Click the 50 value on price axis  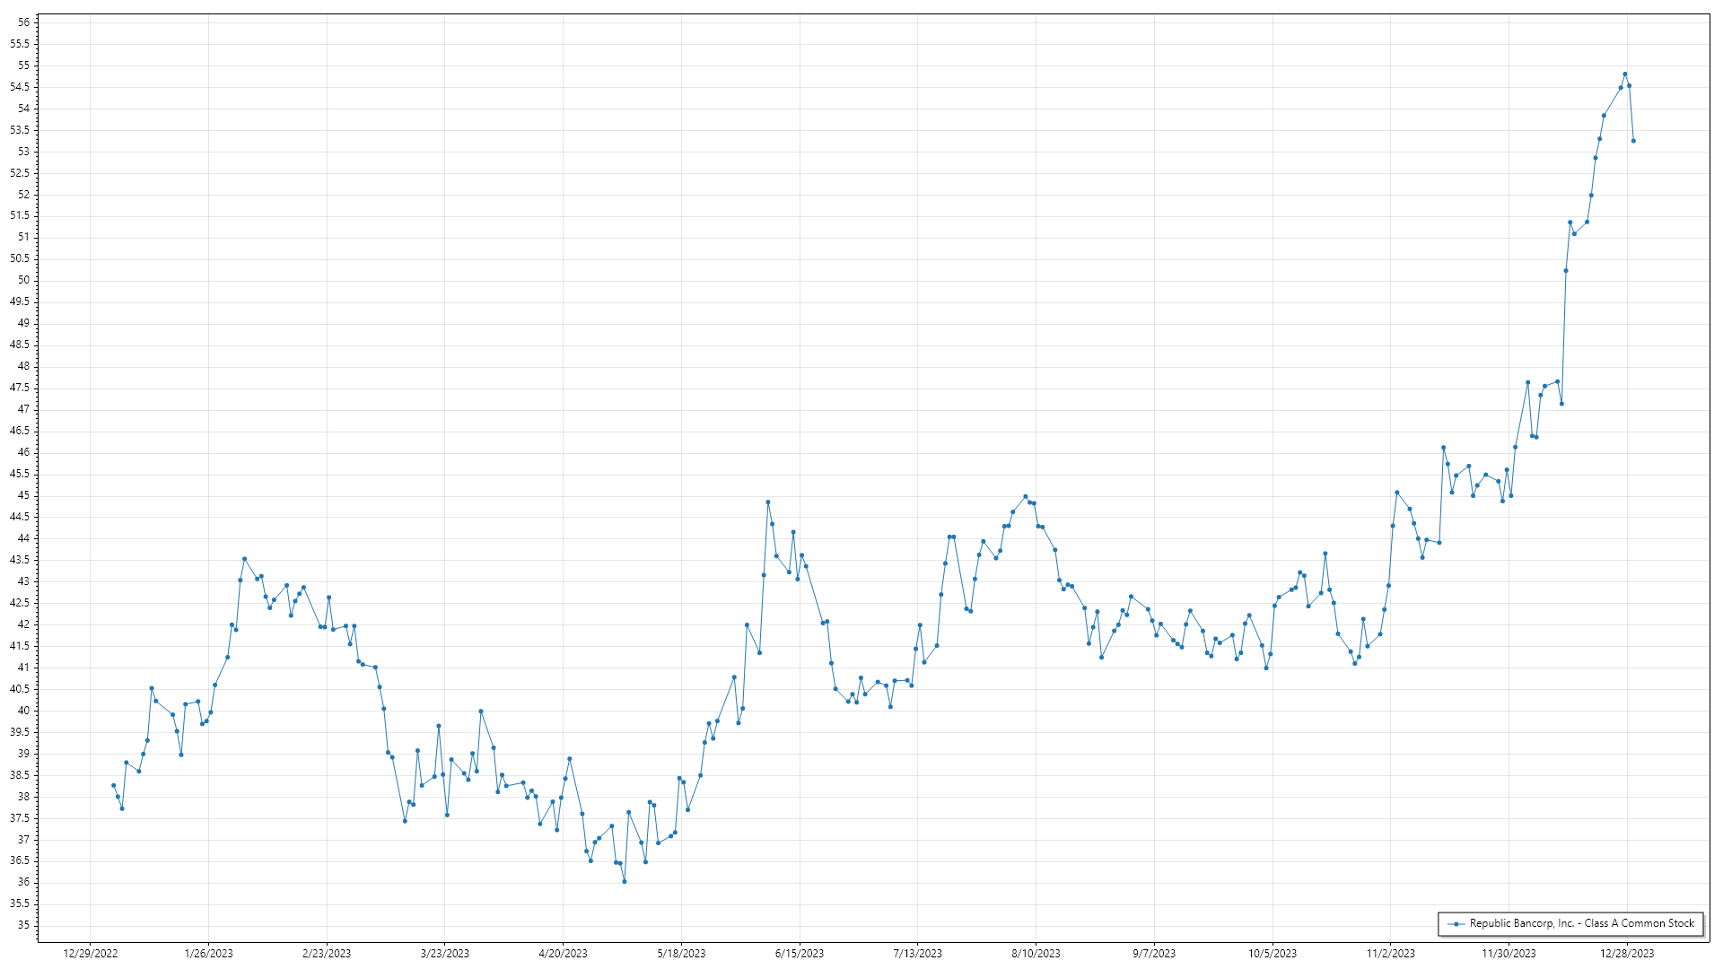(x=23, y=280)
